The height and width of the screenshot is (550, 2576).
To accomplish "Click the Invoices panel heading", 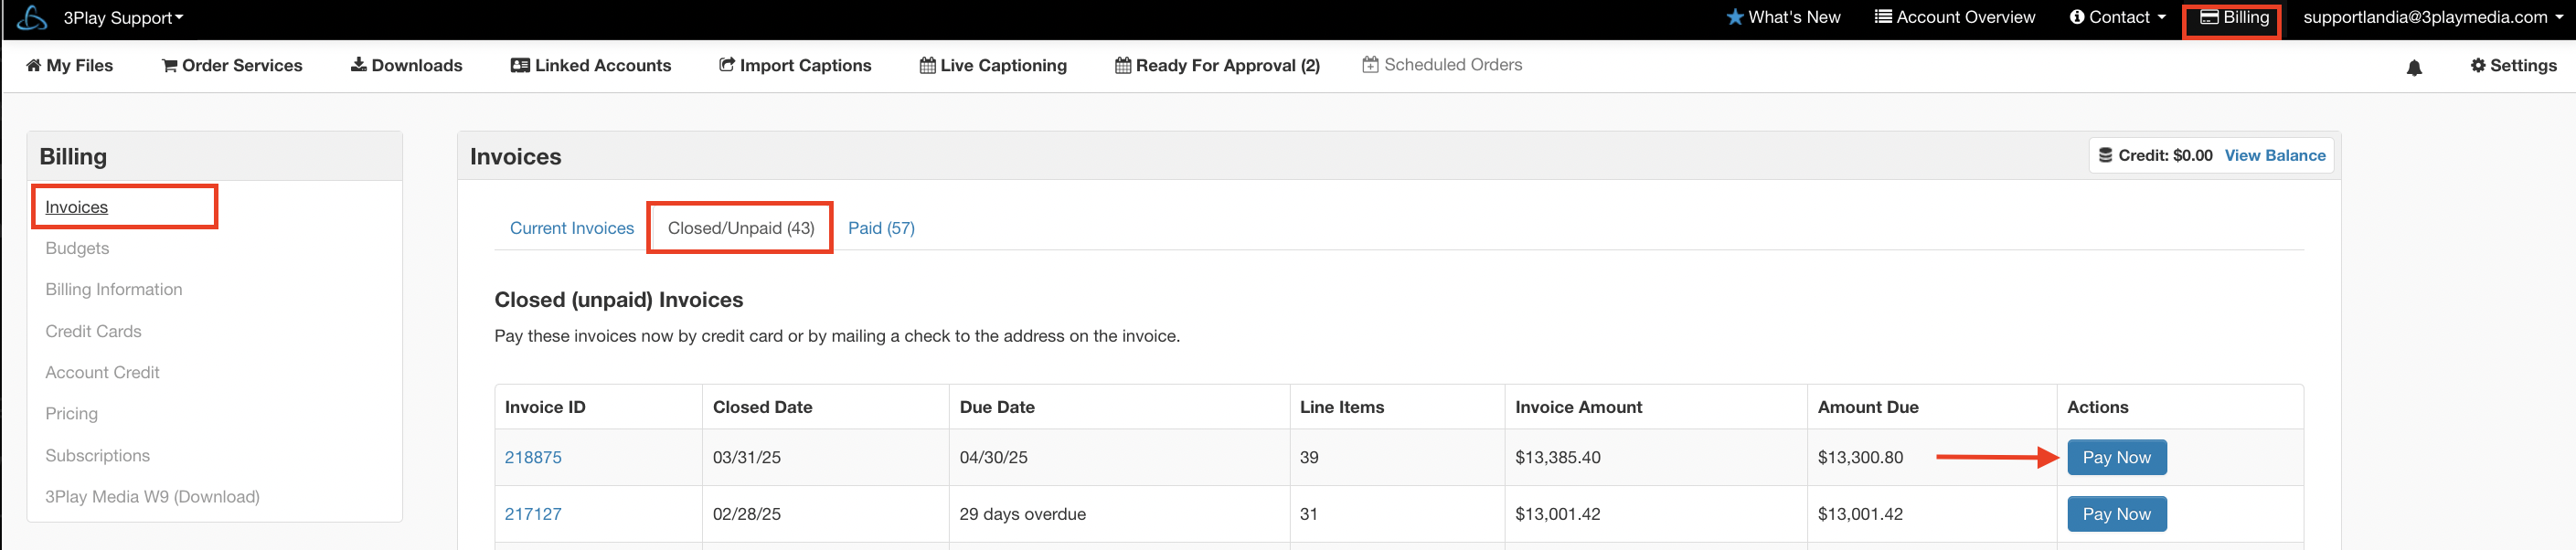I will pos(516,156).
